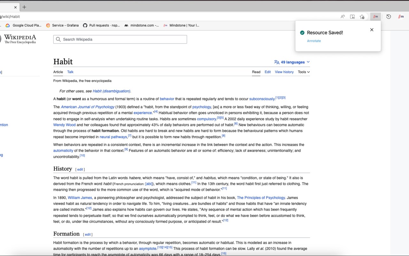Focus the Search Wikipedia field

[120, 39]
